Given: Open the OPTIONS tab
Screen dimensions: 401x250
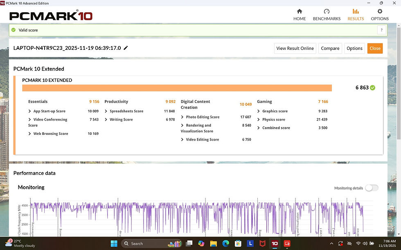Looking at the screenshot, I should click(x=380, y=15).
